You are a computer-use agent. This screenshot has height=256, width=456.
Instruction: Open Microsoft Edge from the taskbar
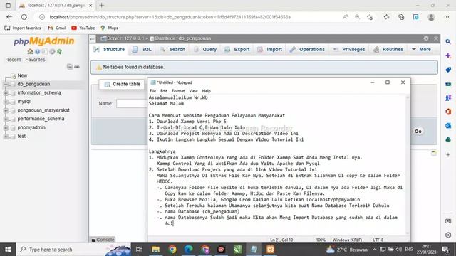(188, 250)
